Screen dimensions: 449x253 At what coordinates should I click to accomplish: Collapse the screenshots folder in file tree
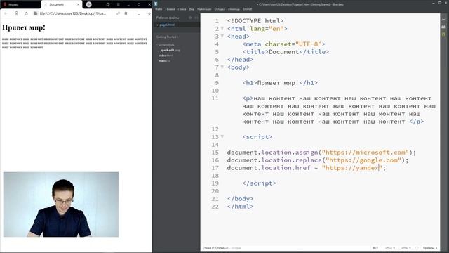pyautogui.click(x=166, y=45)
